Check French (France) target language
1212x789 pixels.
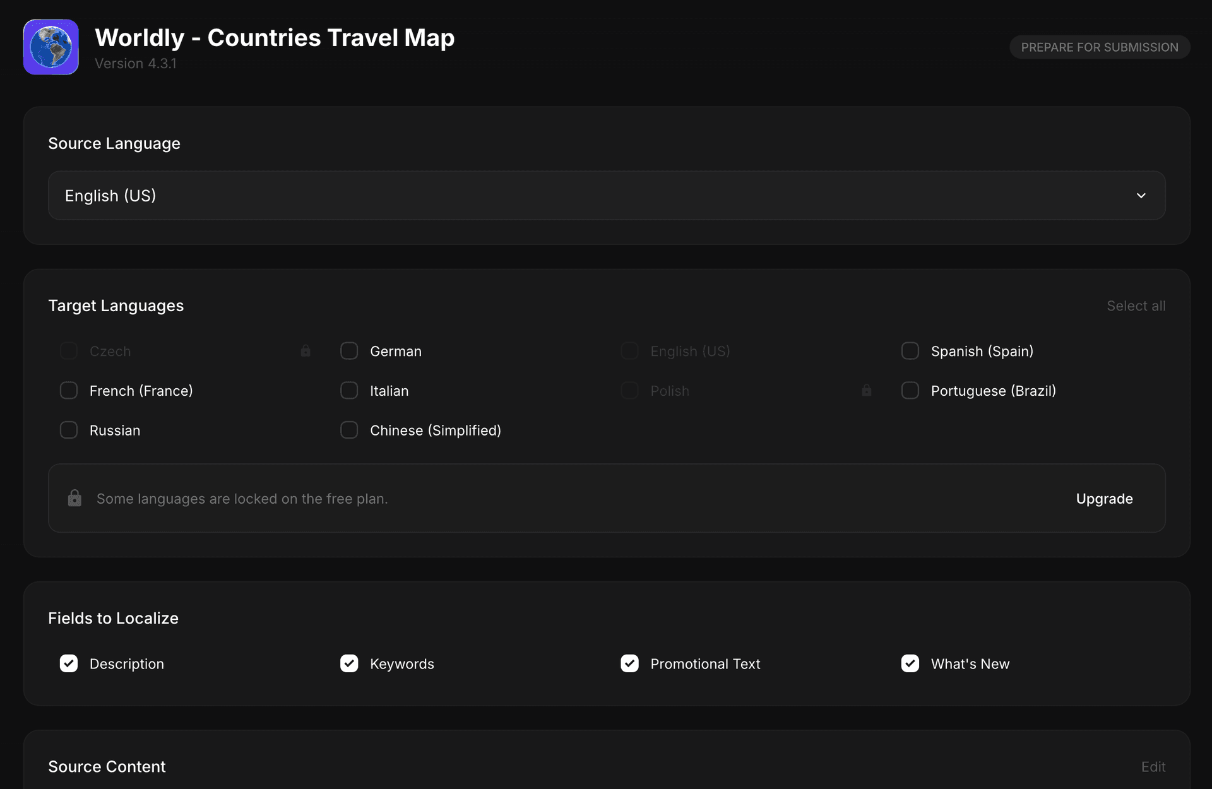[x=68, y=390]
